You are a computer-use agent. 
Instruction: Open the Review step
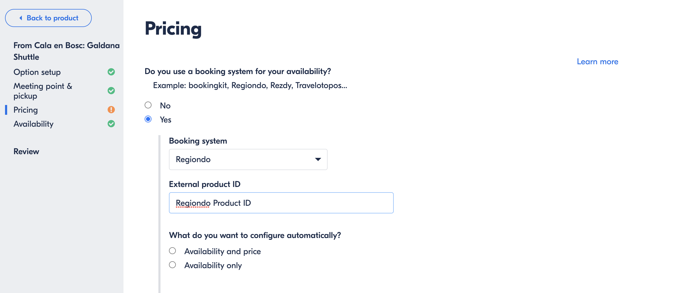point(26,152)
